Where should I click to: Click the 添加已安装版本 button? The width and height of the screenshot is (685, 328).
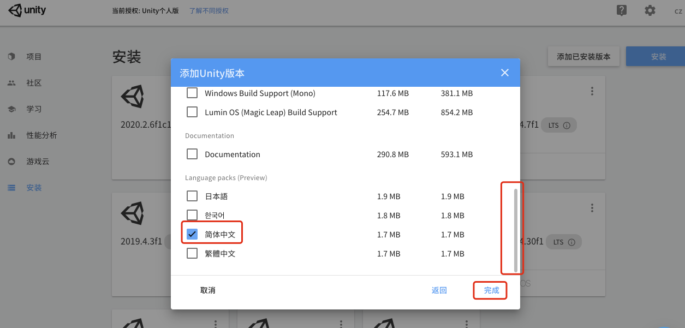pos(583,57)
